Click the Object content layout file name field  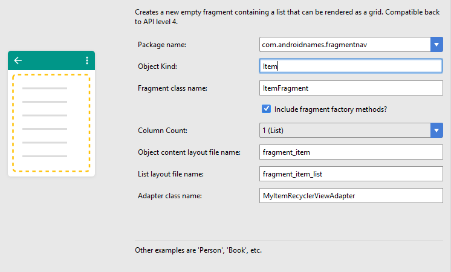pyautogui.click(x=351, y=152)
